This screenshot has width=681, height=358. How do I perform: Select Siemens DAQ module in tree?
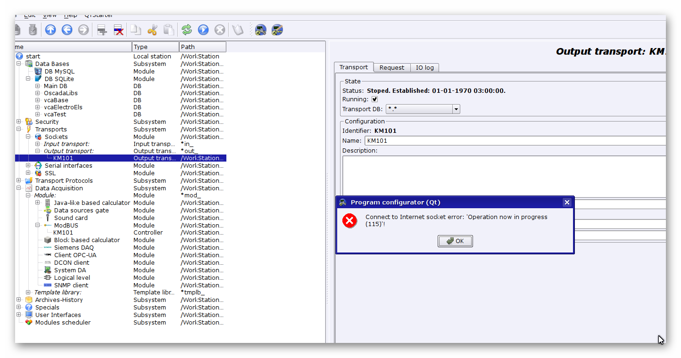[74, 248]
